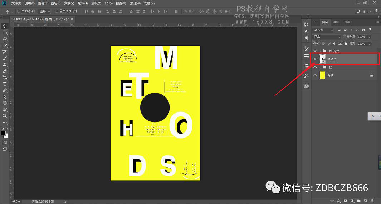Select the Rectangular Marquee tool
The image size is (381, 204).
click(x=5, y=32)
